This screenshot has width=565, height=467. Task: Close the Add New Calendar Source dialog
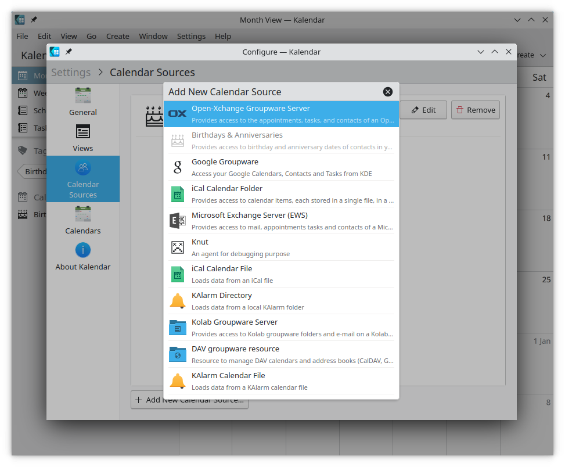388,92
